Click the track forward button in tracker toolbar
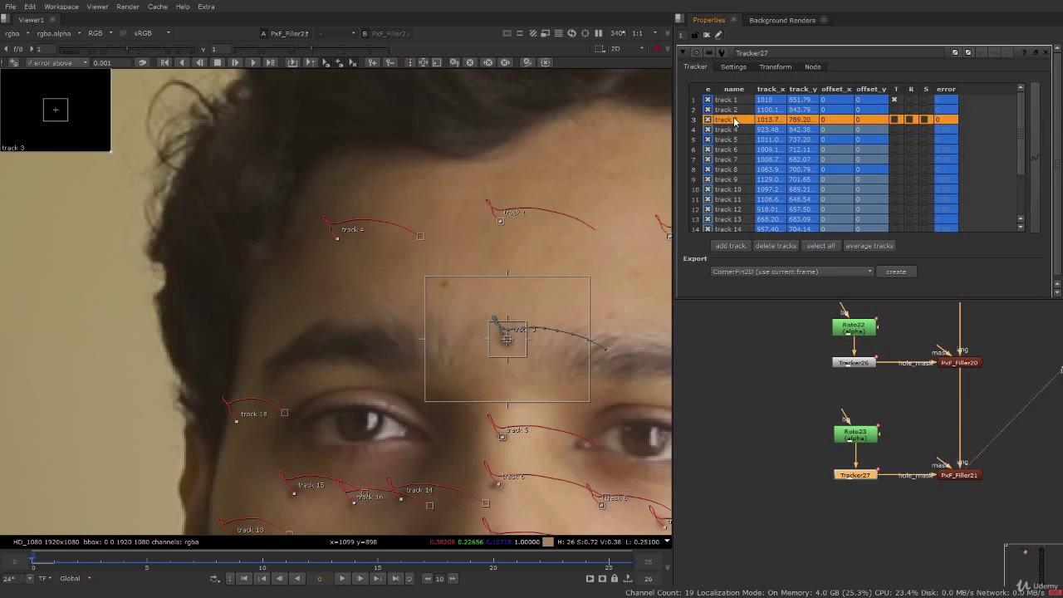 coord(252,62)
